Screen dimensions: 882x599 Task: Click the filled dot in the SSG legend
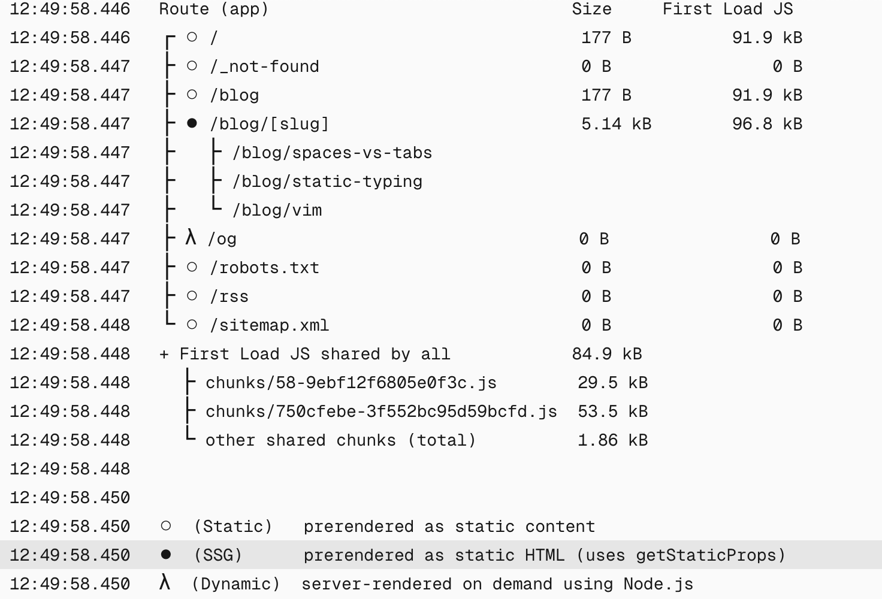pos(166,555)
